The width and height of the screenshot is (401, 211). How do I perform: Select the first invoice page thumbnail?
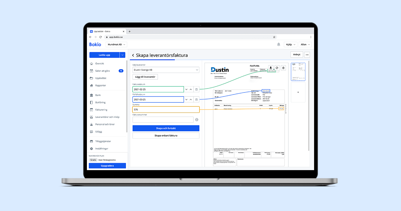click(298, 71)
